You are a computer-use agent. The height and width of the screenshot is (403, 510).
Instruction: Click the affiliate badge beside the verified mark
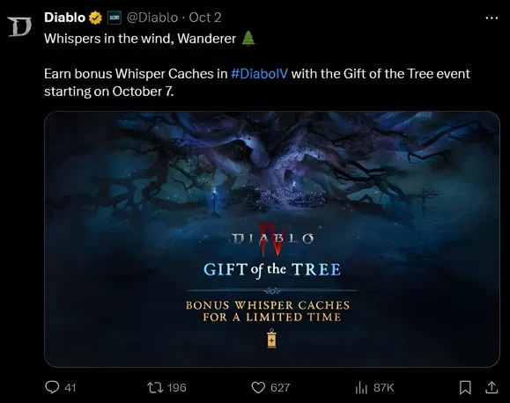pyautogui.click(x=115, y=18)
